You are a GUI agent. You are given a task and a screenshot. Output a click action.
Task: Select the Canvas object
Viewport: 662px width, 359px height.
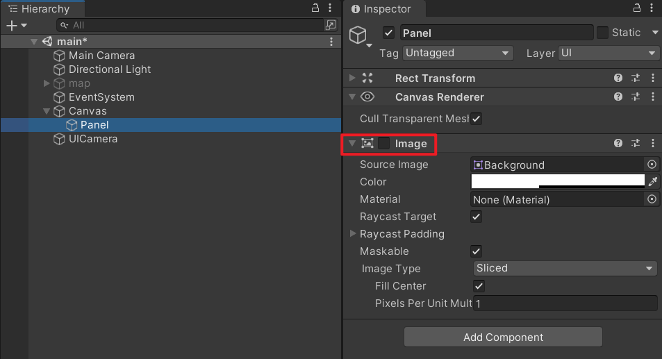point(88,111)
